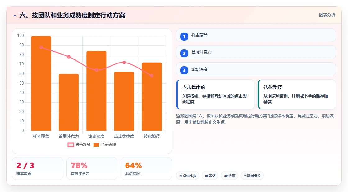This screenshot has height=192, width=348.
Task: Click the 64% 滚动深度 stat card
Action: click(x=146, y=168)
